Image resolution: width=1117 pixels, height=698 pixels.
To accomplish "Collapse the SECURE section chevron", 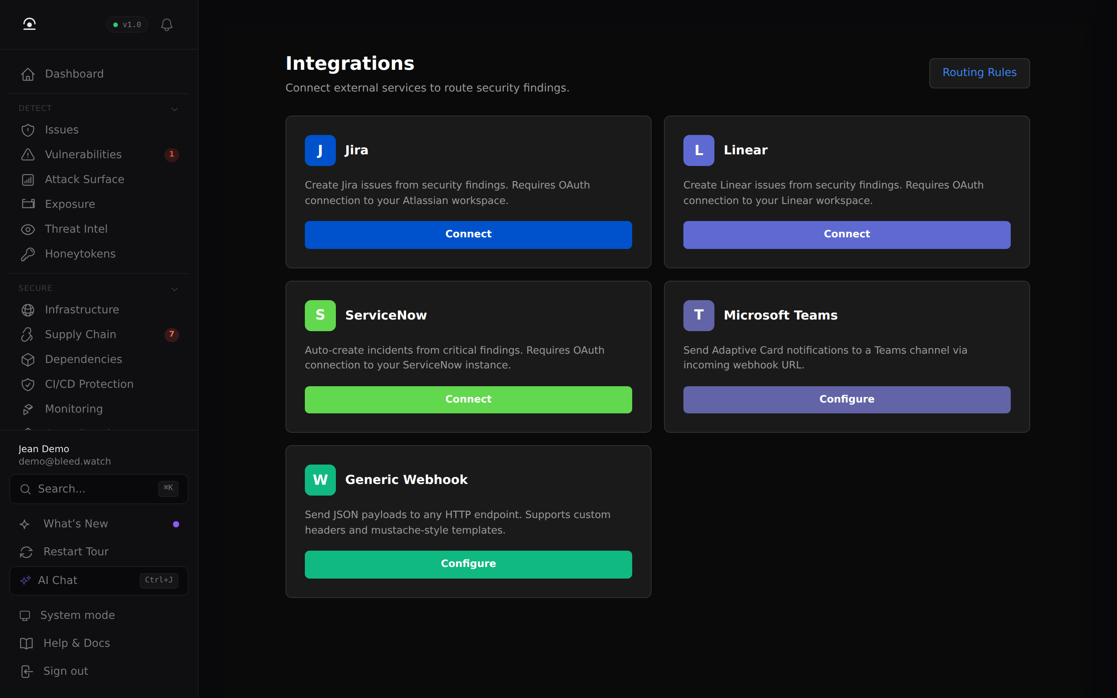I will [175, 289].
